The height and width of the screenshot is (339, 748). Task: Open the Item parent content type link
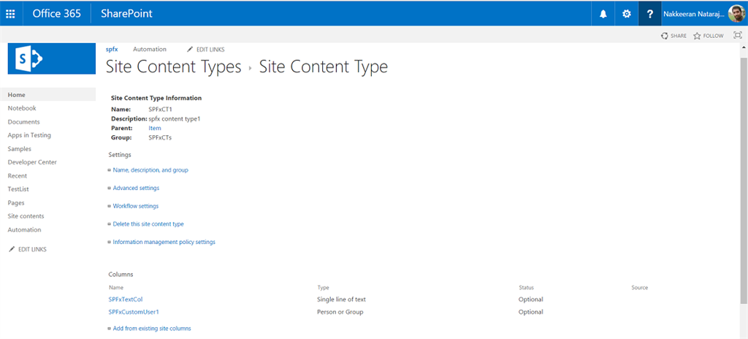click(155, 128)
